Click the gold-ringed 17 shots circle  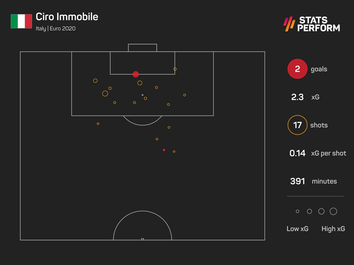[297, 125]
